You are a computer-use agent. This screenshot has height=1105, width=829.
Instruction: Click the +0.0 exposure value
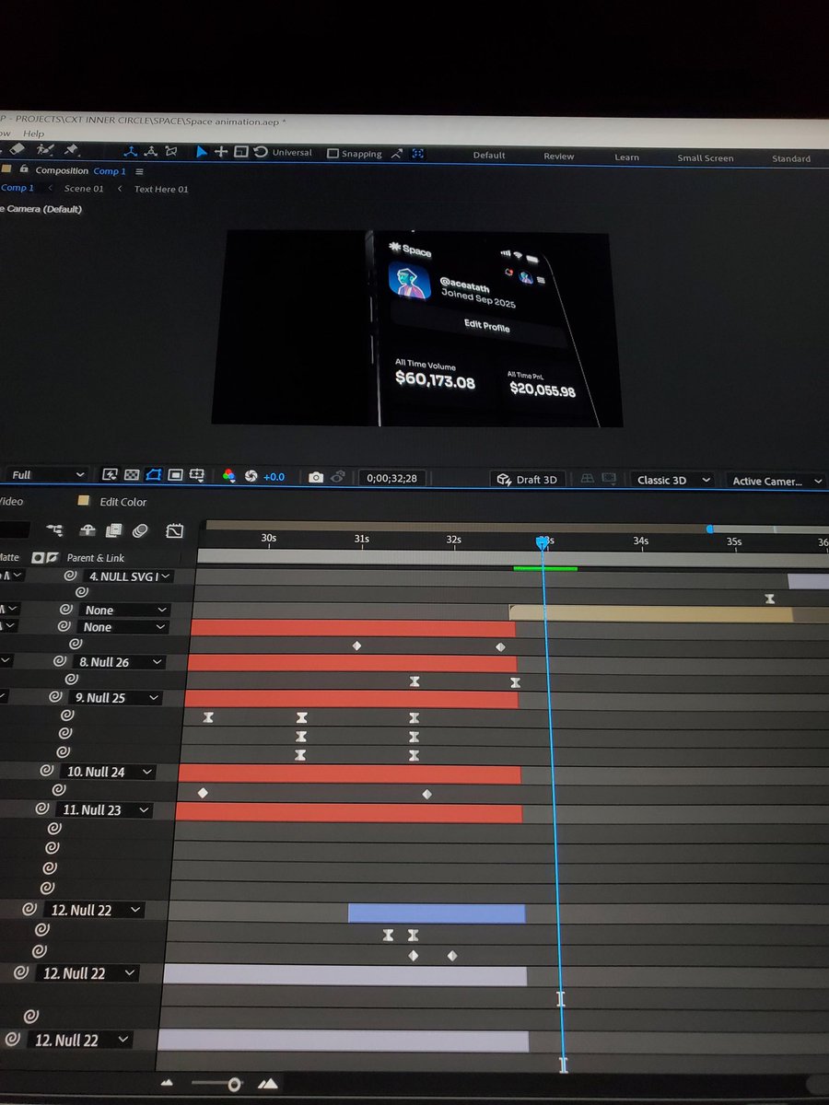tap(274, 477)
